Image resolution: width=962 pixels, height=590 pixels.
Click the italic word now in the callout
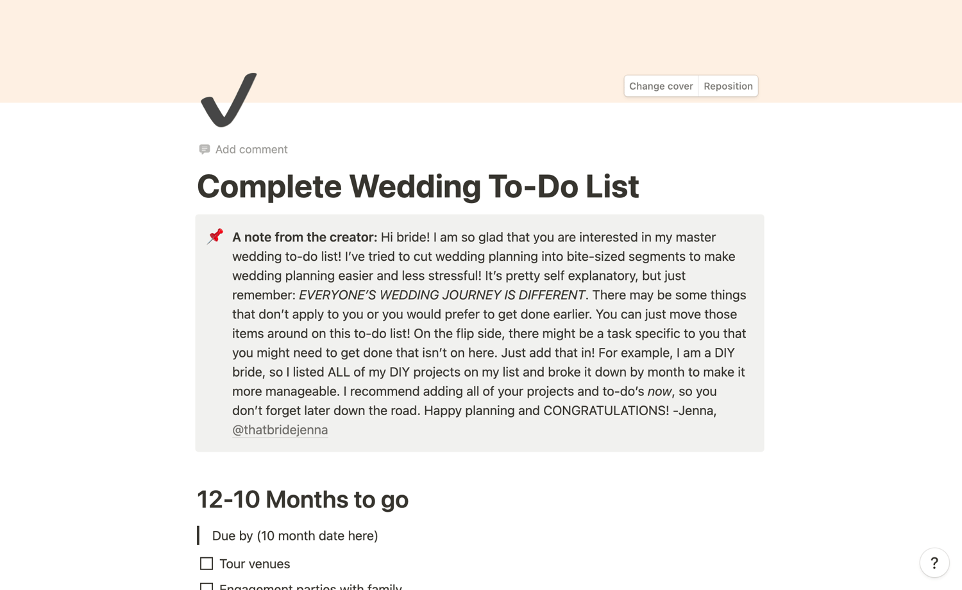tap(659, 391)
